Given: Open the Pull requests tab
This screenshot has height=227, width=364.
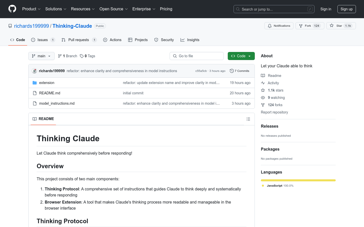Looking at the screenshot, I should click(79, 40).
